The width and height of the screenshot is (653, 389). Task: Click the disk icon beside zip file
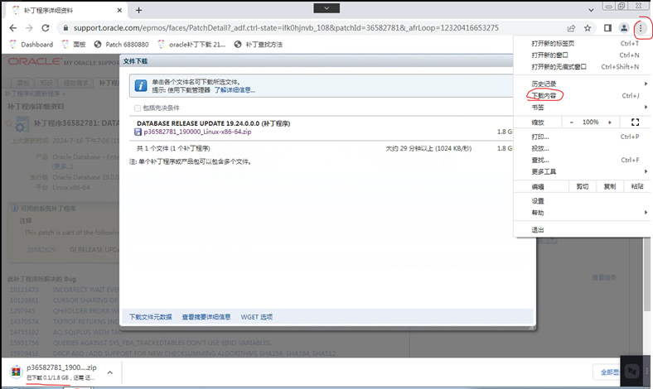pos(138,132)
